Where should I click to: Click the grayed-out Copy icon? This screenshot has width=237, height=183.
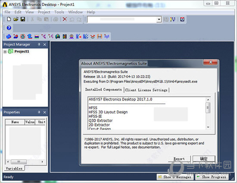click(x=40, y=19)
